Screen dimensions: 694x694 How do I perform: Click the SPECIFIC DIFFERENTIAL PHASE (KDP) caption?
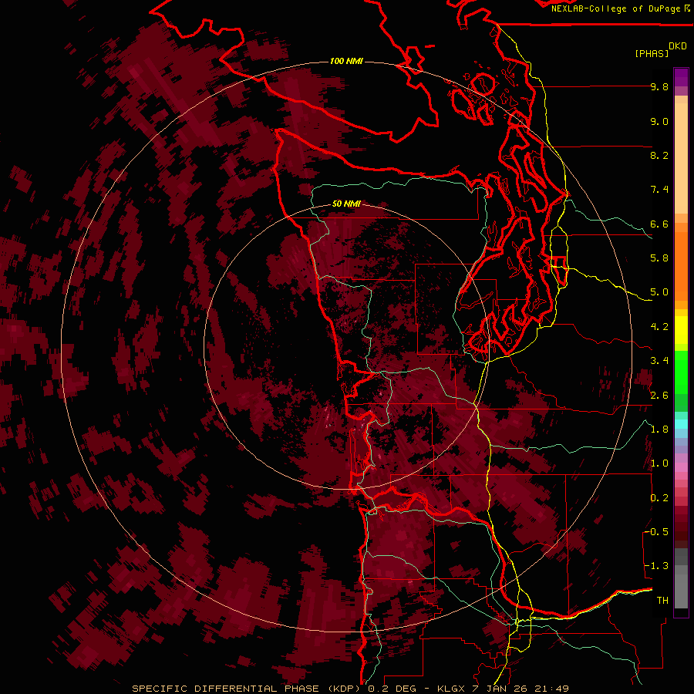coord(246,689)
